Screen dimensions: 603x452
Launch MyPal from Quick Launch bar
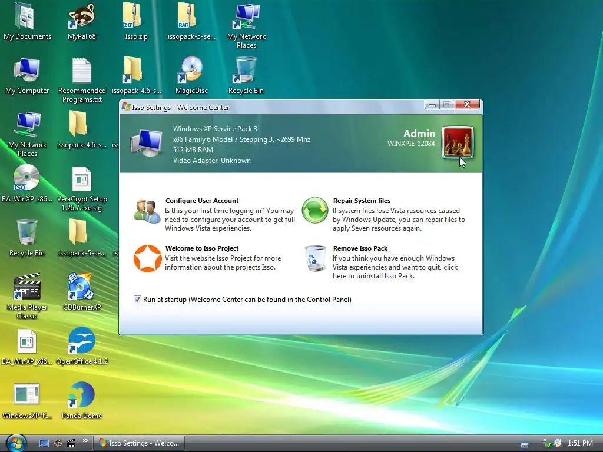click(x=58, y=443)
